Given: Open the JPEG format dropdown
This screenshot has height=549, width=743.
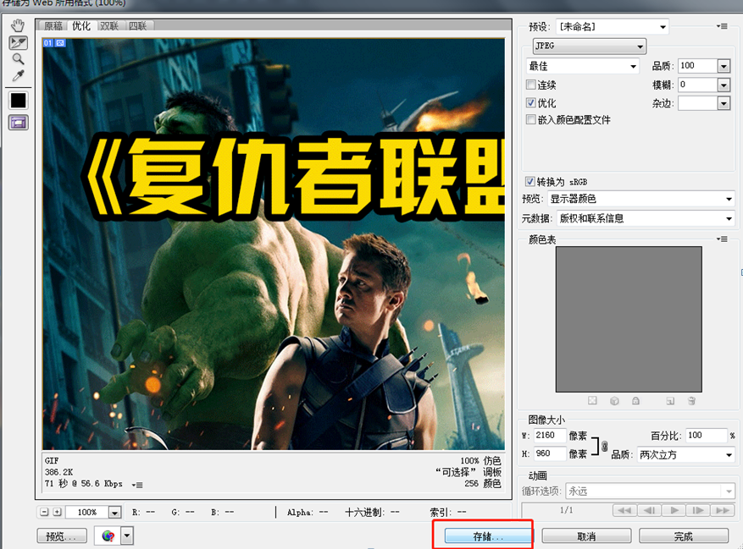Looking at the screenshot, I should pos(589,46).
